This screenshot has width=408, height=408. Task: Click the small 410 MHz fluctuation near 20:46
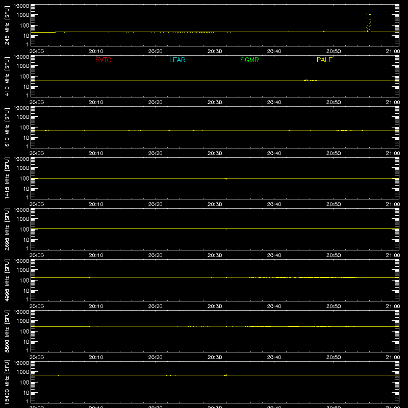point(310,81)
